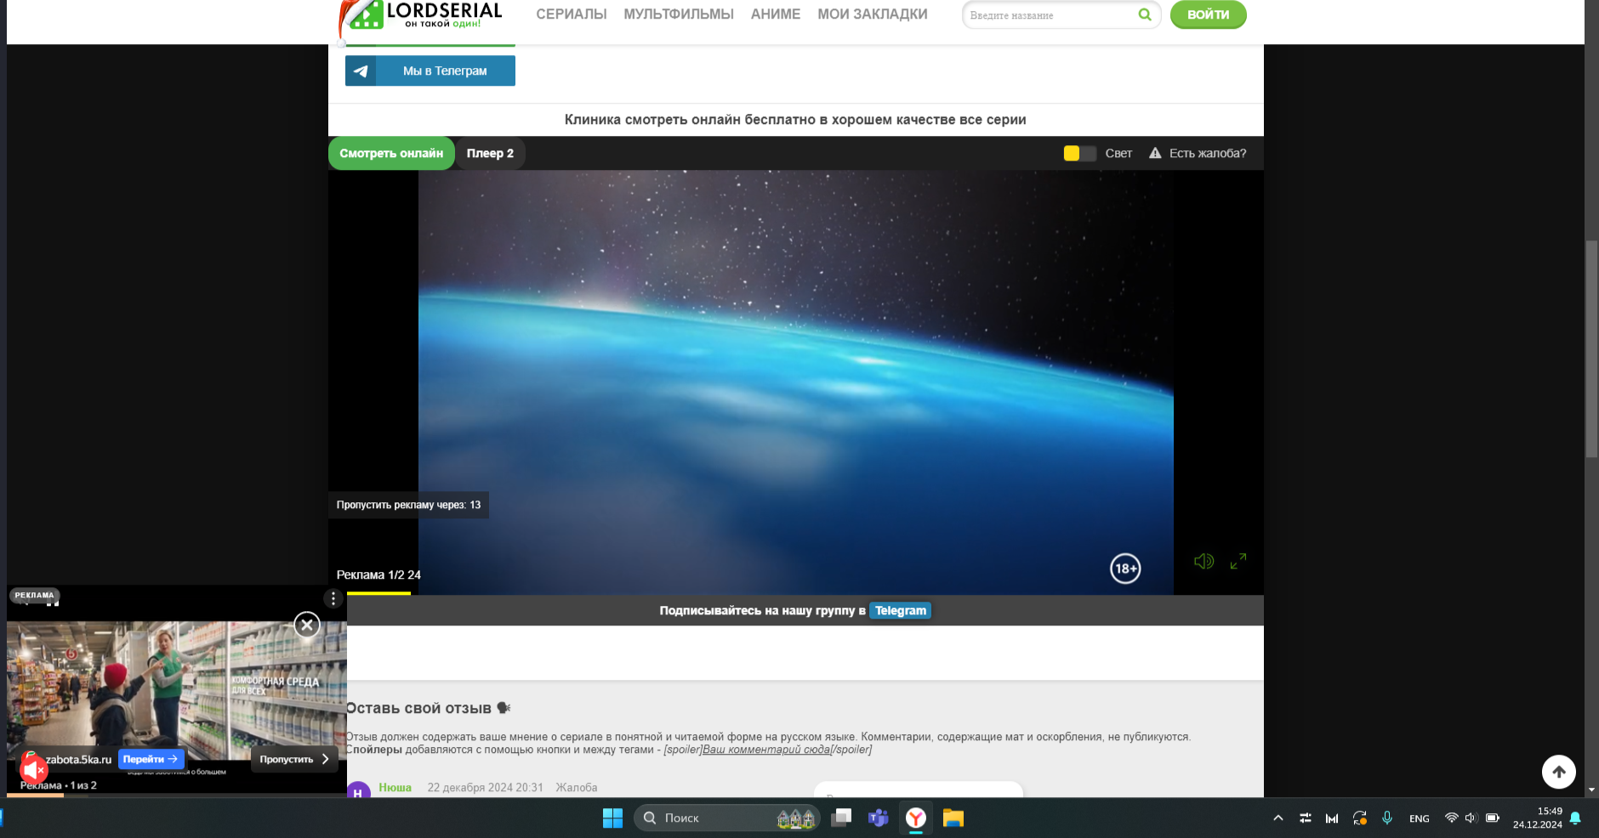Screen dimensions: 1599x838
Task: Open the notifications bell icon
Action: pos(1575,818)
